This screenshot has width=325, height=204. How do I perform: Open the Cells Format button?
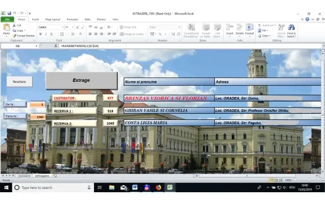pyautogui.click(x=249, y=30)
